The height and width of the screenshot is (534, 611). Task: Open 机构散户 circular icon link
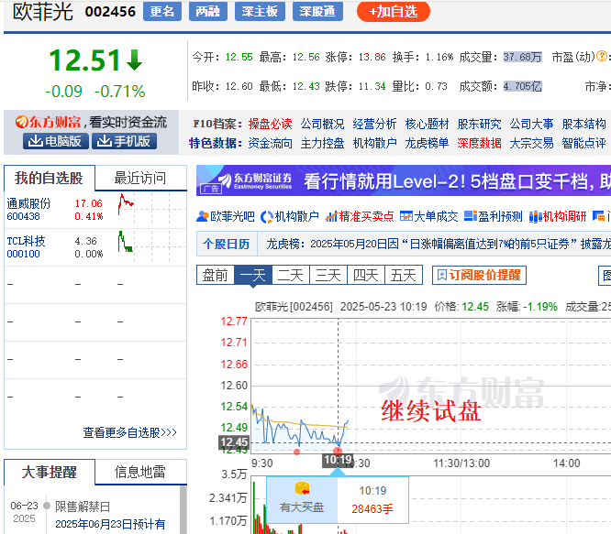tap(290, 216)
